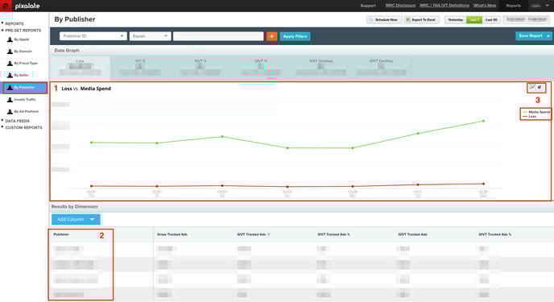Screen dimensions: 554x302
Task: Select the SIVT % metric tab
Action: click(x=201, y=68)
